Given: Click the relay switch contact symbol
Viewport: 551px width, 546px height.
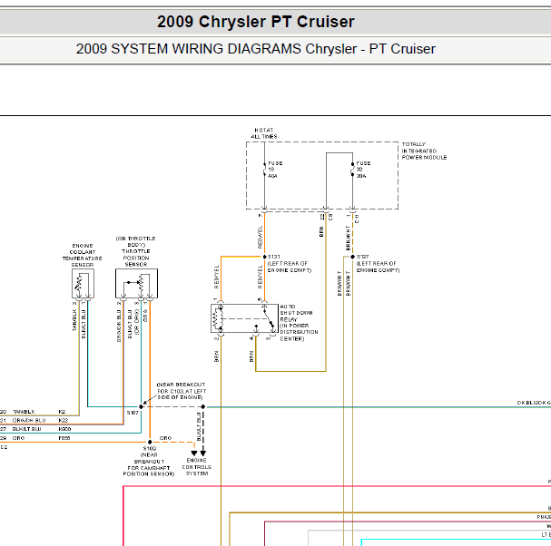Looking at the screenshot, I should [269, 318].
